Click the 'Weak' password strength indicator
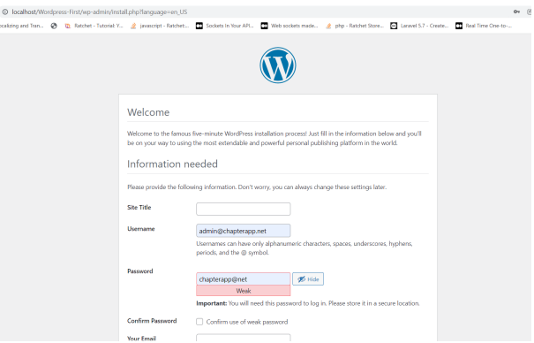Image resolution: width=534 pixels, height=343 pixels. click(x=243, y=291)
